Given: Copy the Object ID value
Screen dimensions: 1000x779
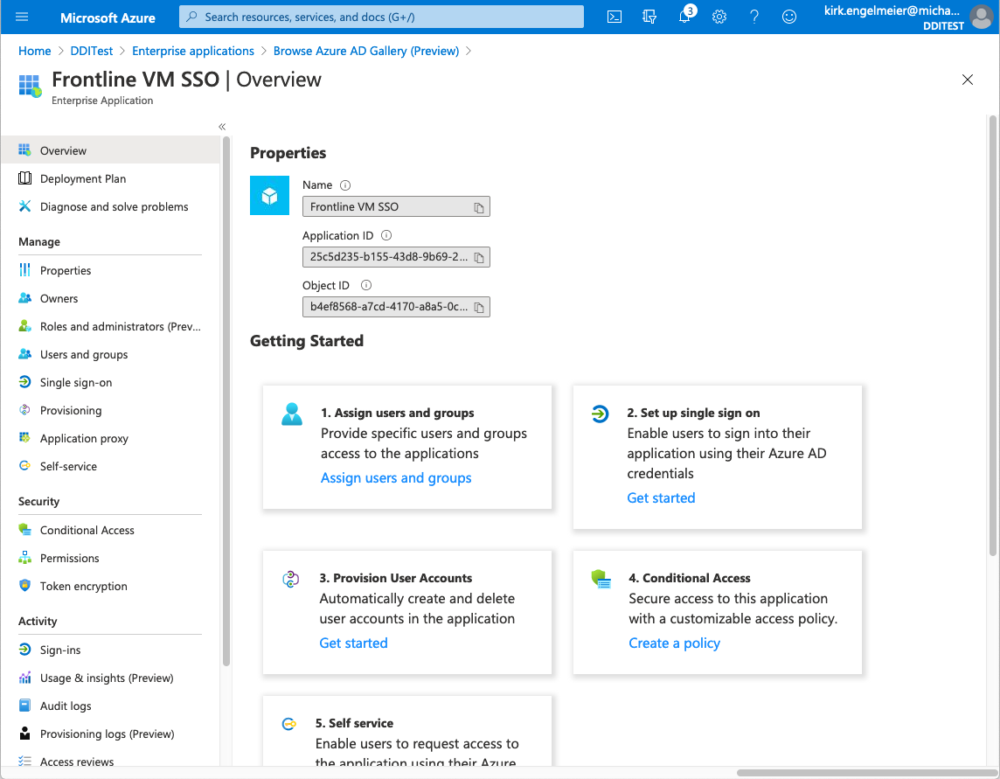Looking at the screenshot, I should point(478,306).
